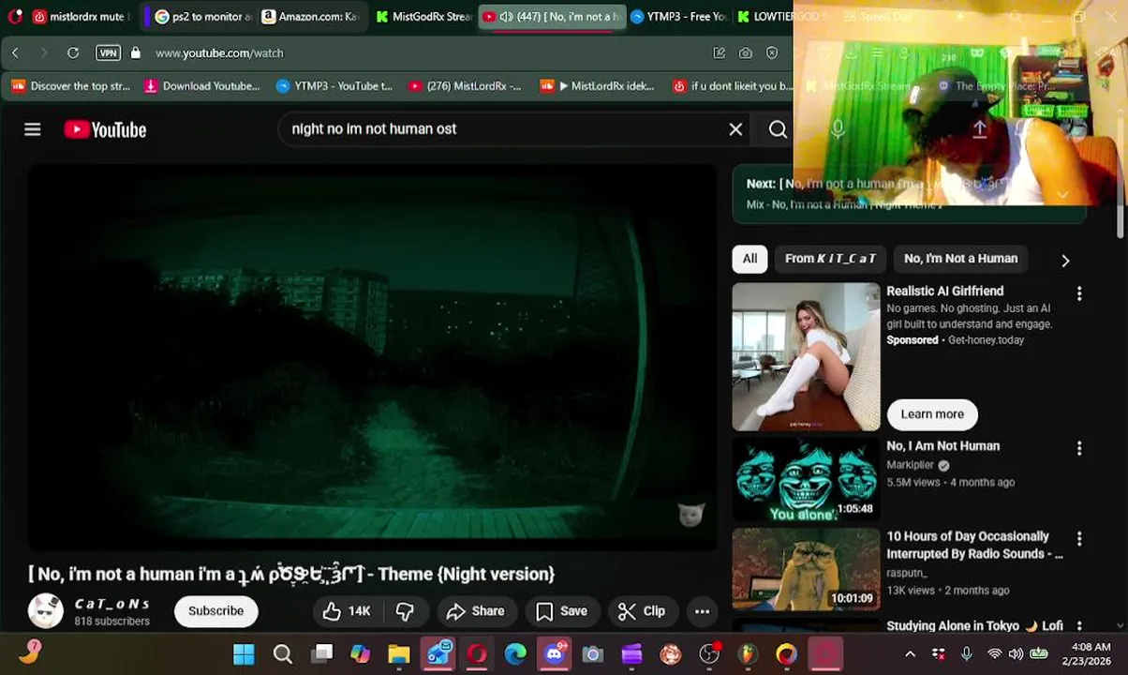Viewport: 1128px width, 675px height.
Task: Open Microsoft Edge from the taskbar
Action: click(x=515, y=654)
